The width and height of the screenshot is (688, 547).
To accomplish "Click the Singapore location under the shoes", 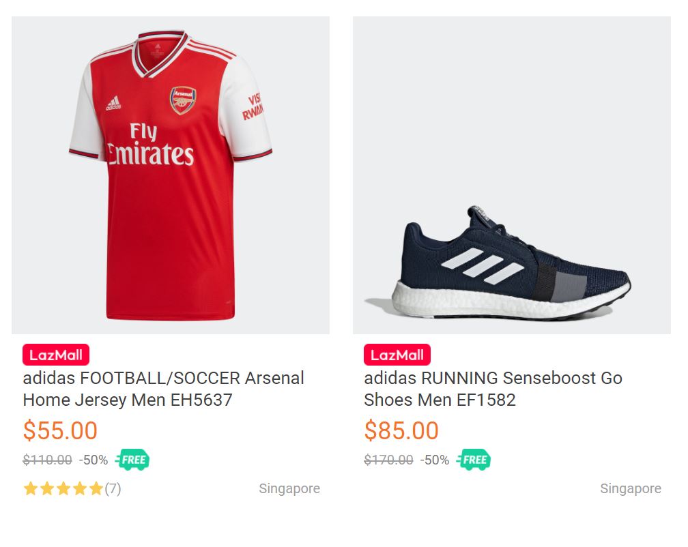I will click(x=631, y=488).
